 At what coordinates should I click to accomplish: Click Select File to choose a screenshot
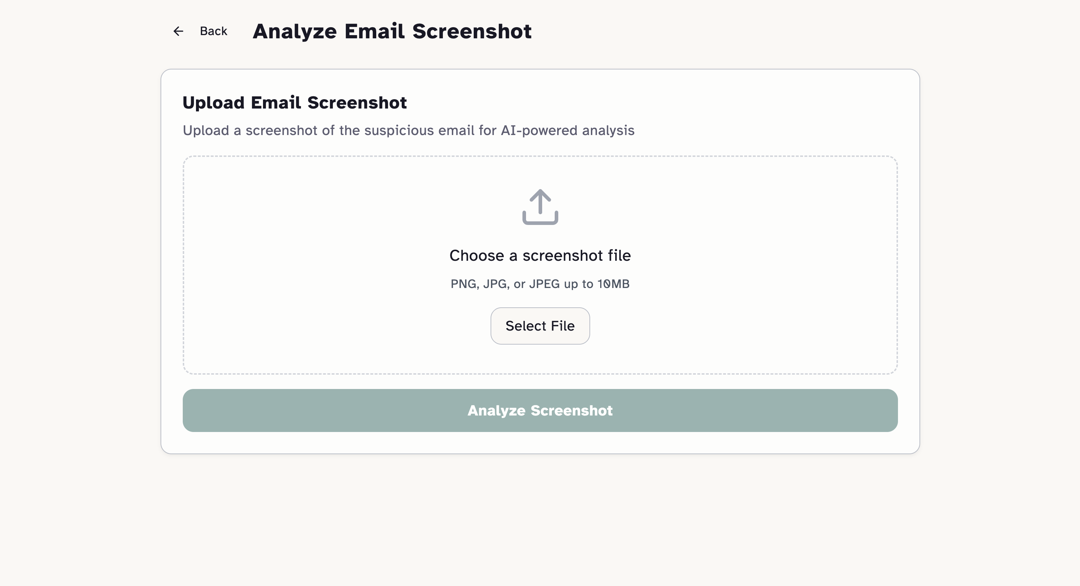(x=540, y=326)
